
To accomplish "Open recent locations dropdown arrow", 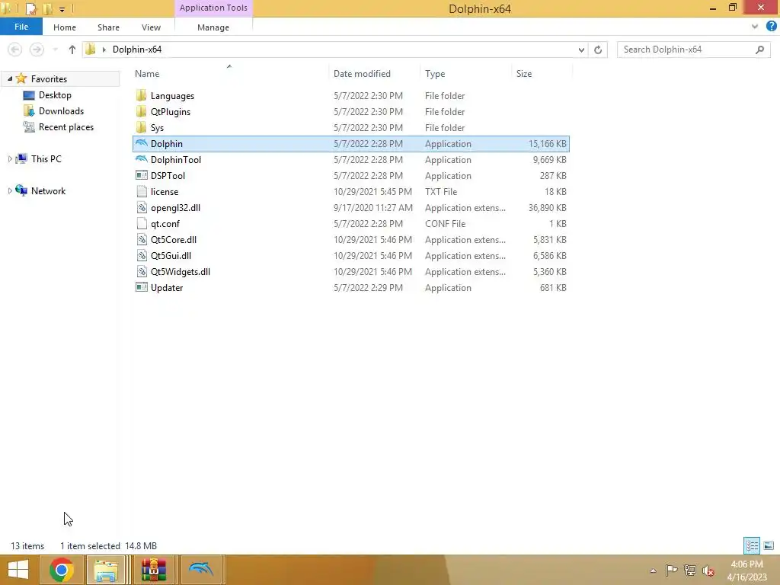I will click(55, 50).
